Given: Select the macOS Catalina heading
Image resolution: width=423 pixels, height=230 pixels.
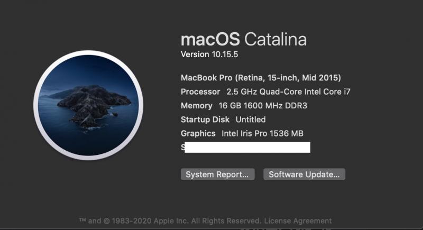Looking at the screenshot, I should [244, 39].
